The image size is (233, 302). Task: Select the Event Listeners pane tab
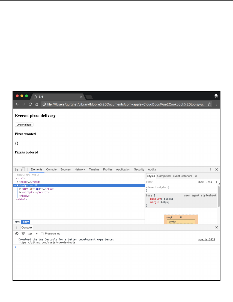point(182,176)
